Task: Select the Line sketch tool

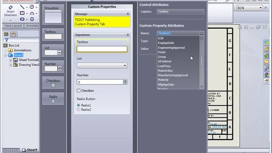Action: tap(22, 7)
